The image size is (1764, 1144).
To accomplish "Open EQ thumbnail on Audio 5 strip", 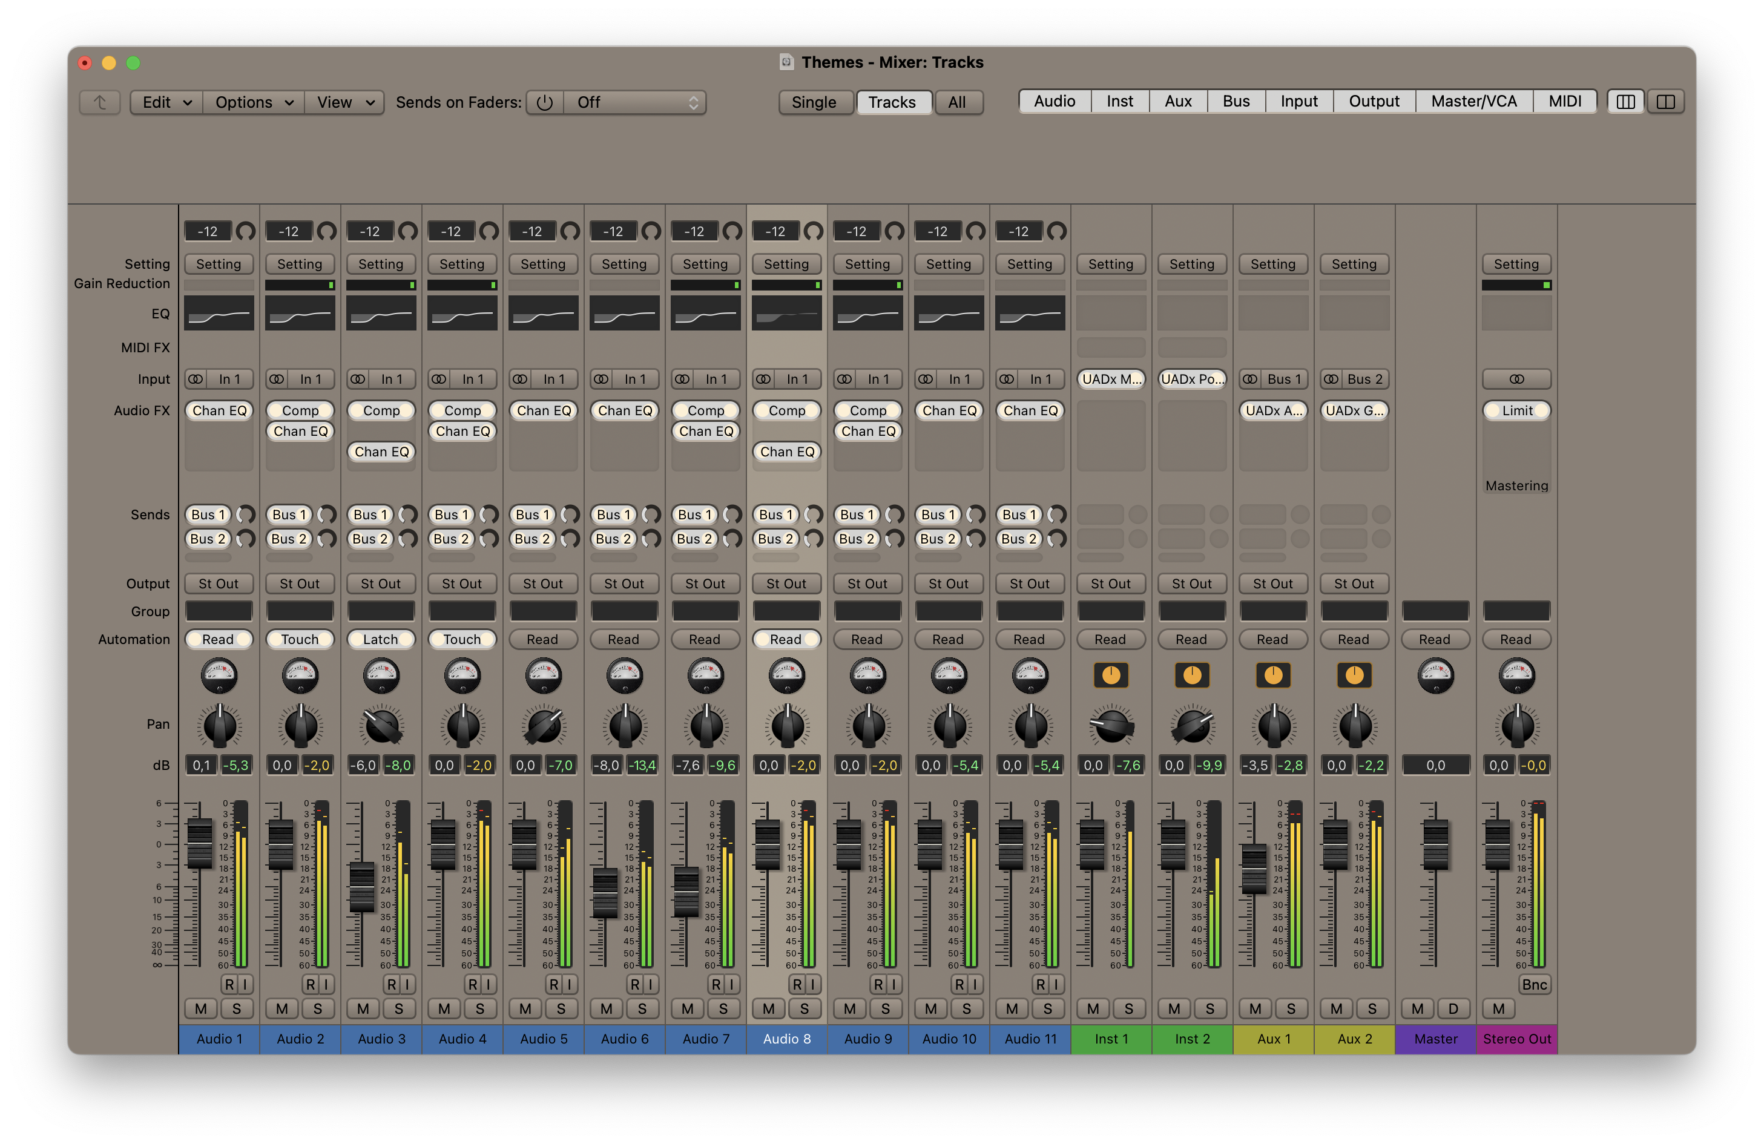I will 543,314.
